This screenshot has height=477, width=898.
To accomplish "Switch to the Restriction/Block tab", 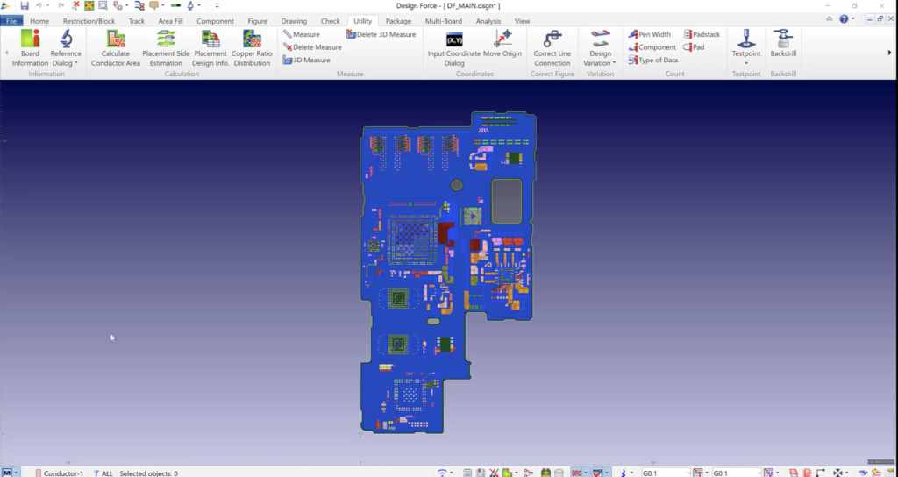I will pyautogui.click(x=89, y=21).
